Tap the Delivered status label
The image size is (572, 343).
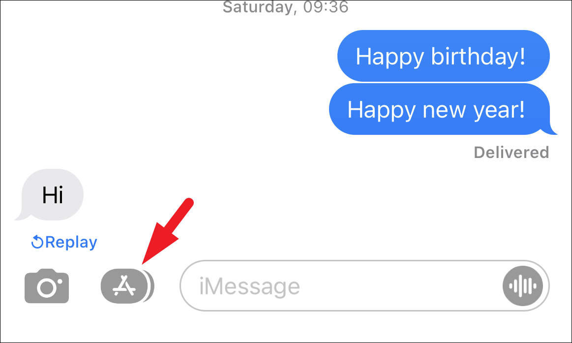click(x=512, y=153)
